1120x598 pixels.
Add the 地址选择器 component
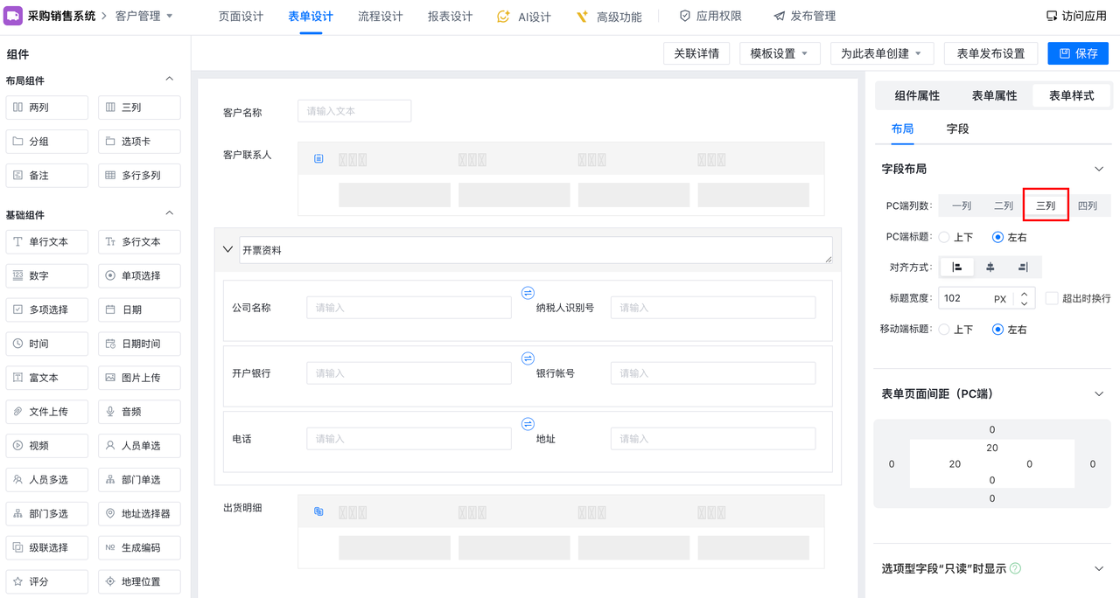pyautogui.click(x=139, y=513)
